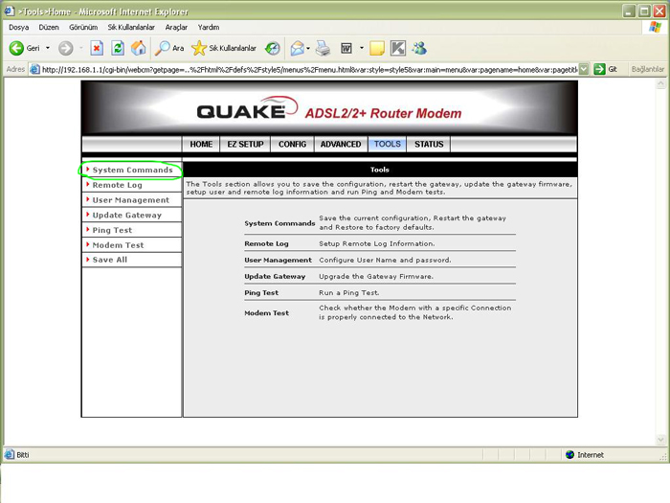Screen dimensions: 670x503
Task: Click the Go (Git) green arrow button
Action: [x=599, y=69]
